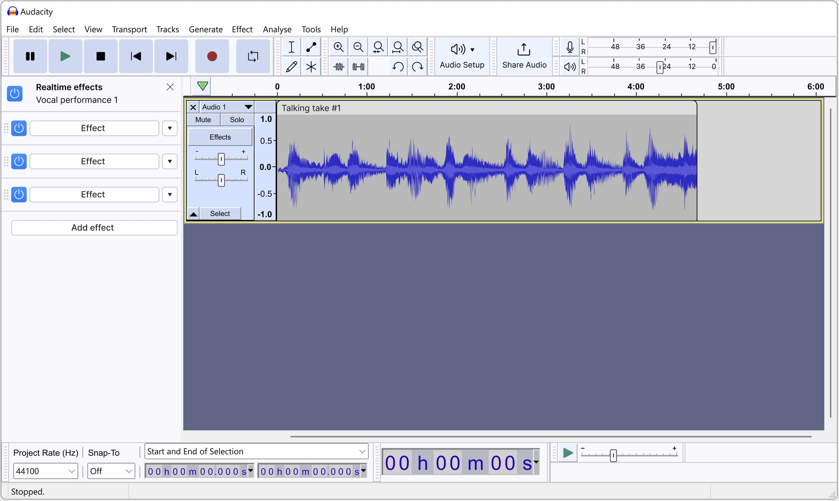Enable looping with the loop button
This screenshot has height=501, width=839.
252,56
